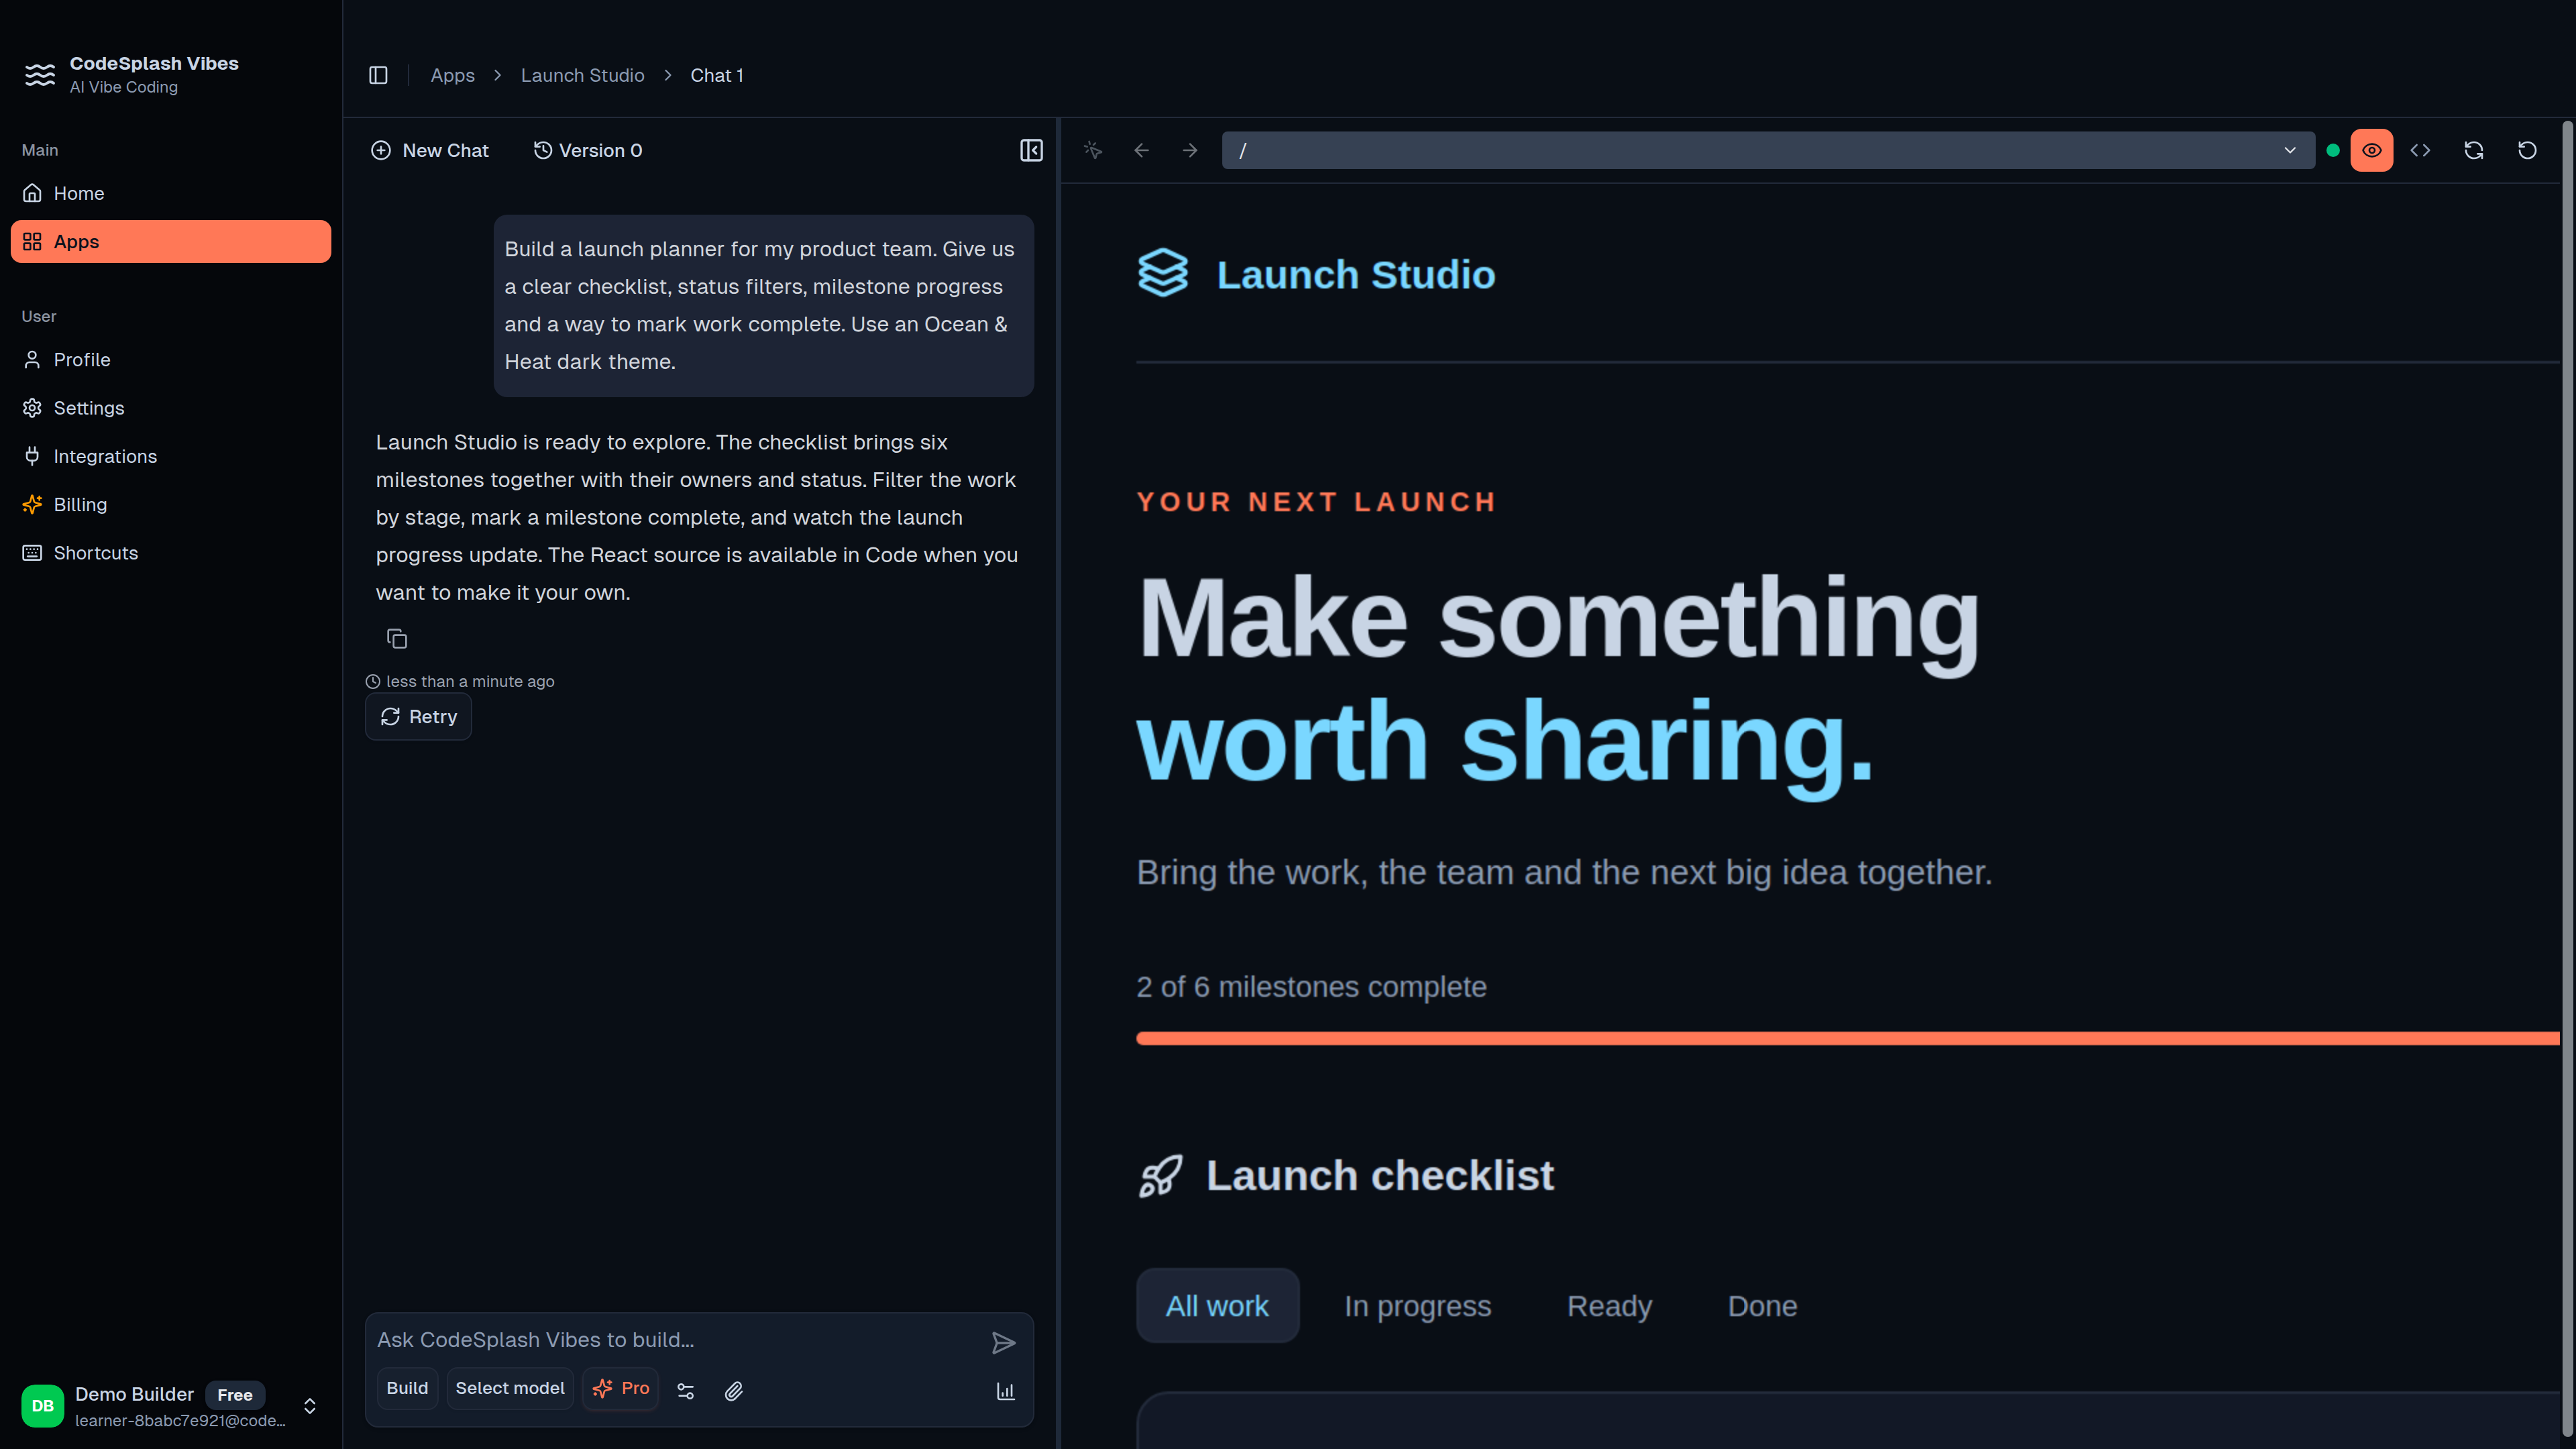
Task: Open the Apps breadcrumb link
Action: point(452,75)
